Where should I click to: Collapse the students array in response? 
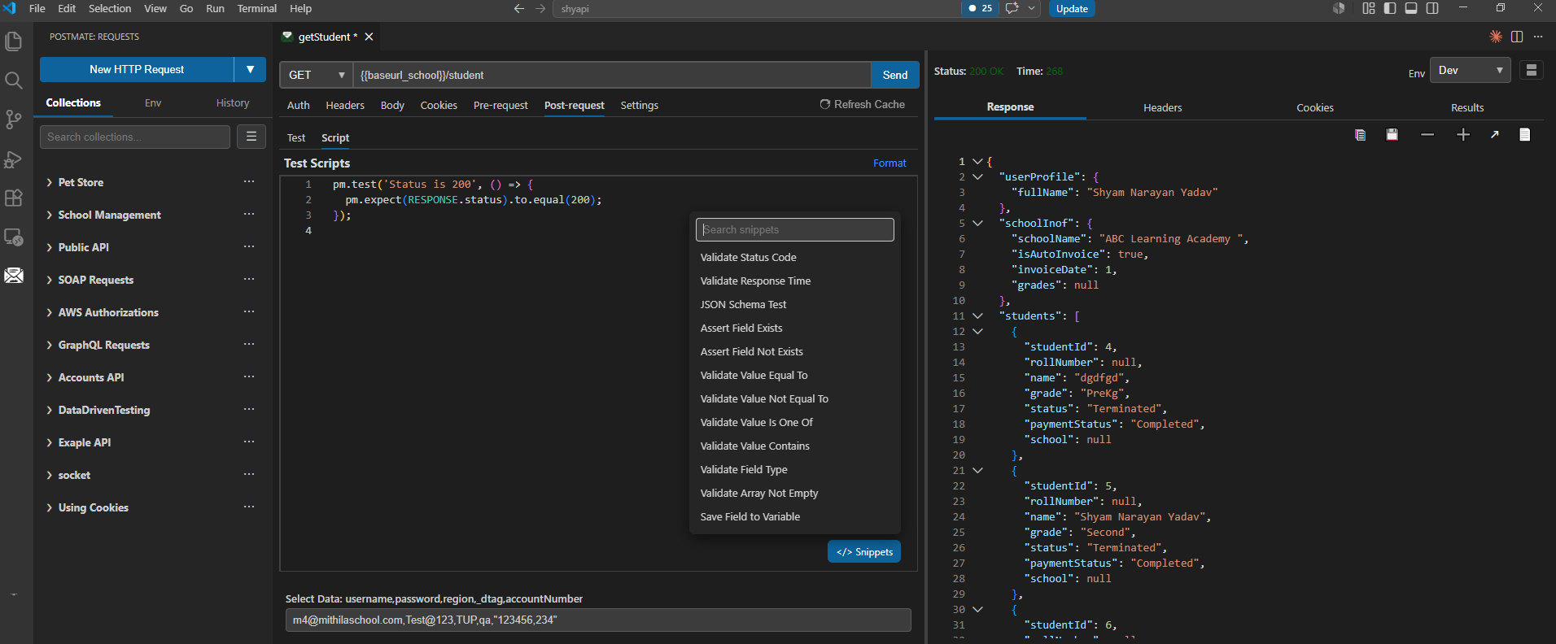click(x=977, y=315)
